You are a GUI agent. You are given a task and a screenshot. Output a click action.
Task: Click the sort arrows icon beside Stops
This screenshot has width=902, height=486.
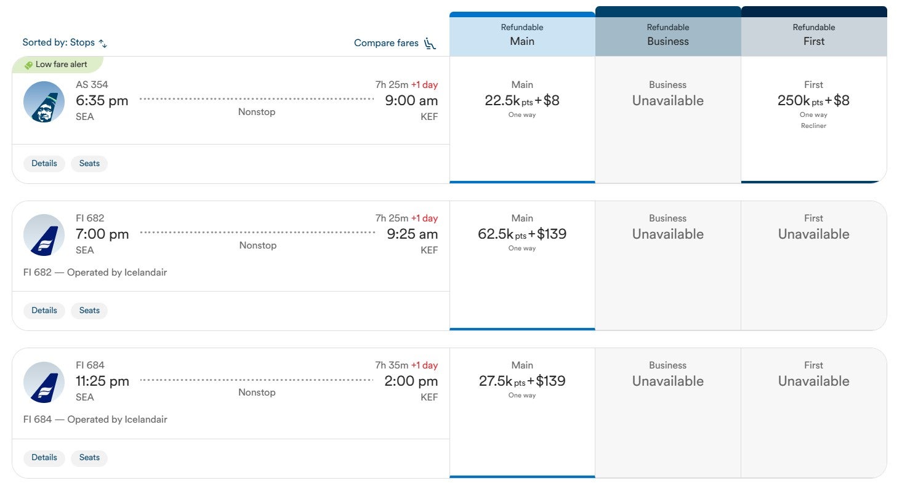[103, 43]
